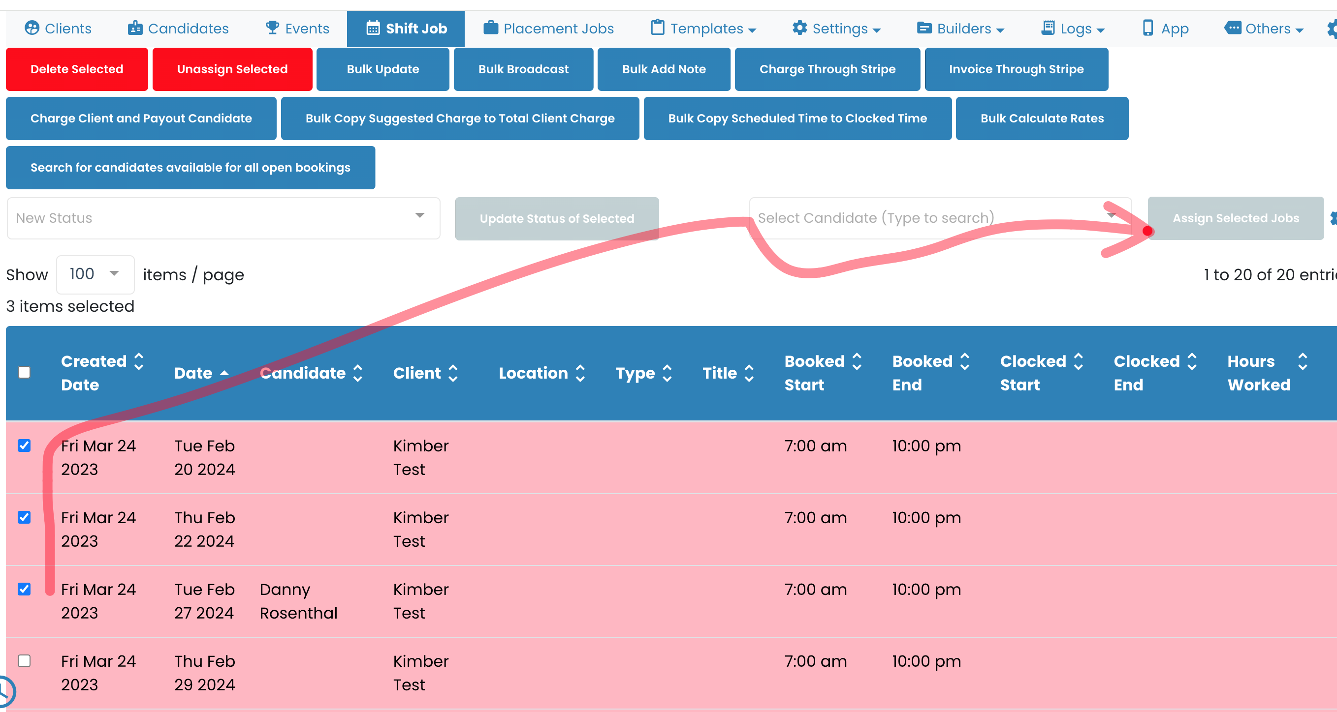This screenshot has width=1337, height=712.
Task: Check the Thu Feb 29 2024 row
Action: tap(24, 661)
